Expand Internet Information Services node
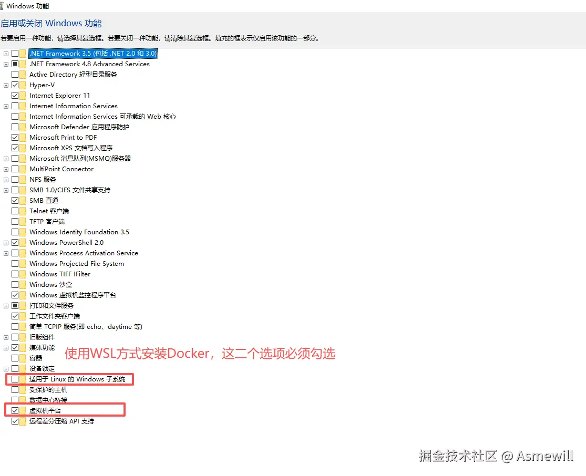 (6, 107)
